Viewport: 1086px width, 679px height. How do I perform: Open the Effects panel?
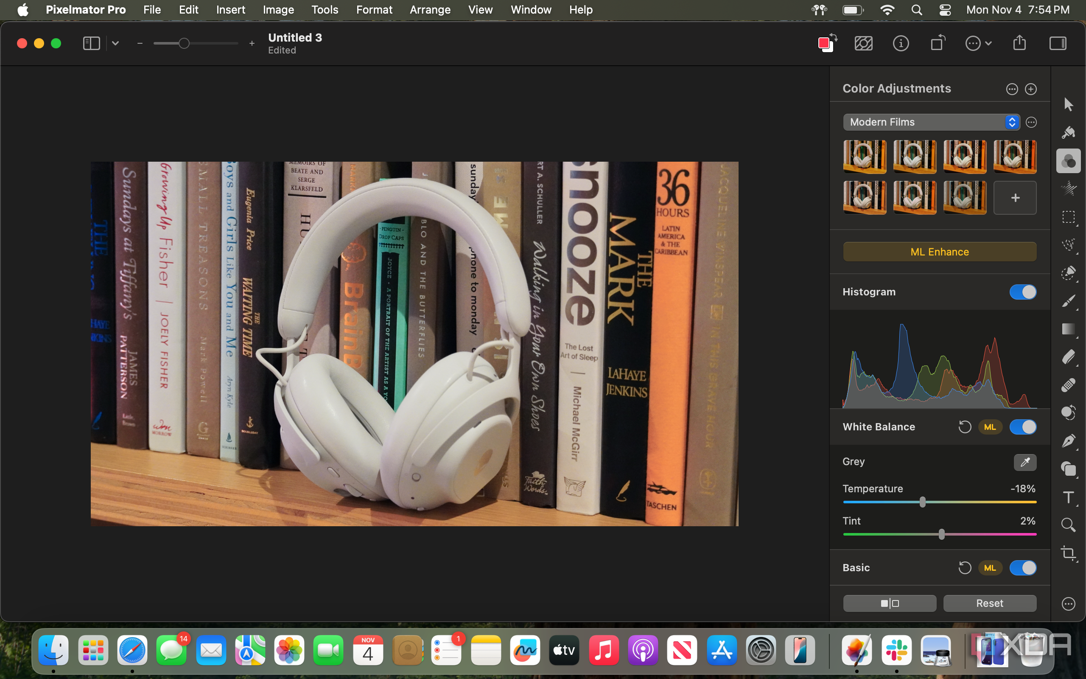pos(1069,188)
